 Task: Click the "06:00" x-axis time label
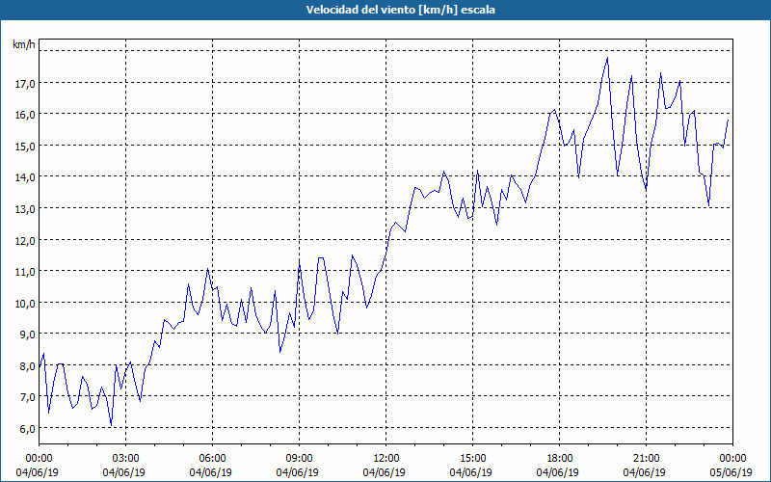[212, 459]
